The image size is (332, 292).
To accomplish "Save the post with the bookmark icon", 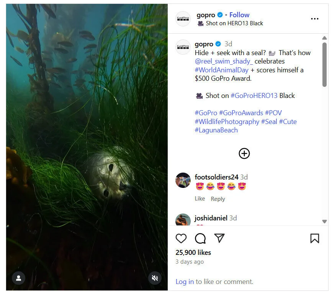I will coord(315,238).
